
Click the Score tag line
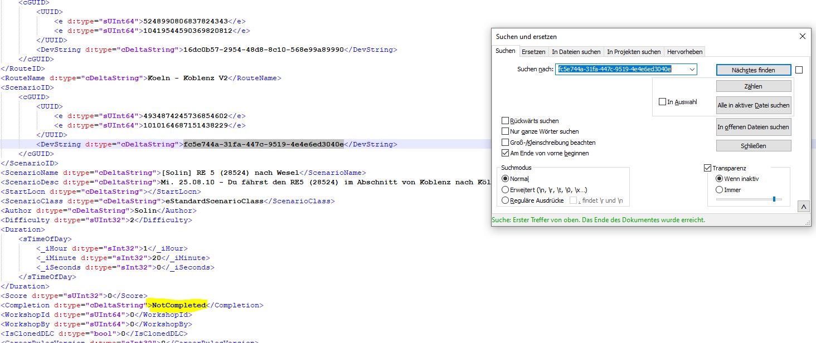point(74,296)
